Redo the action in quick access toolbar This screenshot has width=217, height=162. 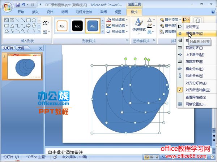[x=33, y=5]
